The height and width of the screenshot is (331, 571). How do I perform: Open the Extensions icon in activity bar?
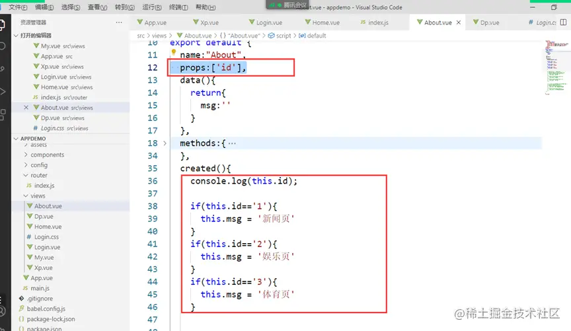(x=2, y=114)
